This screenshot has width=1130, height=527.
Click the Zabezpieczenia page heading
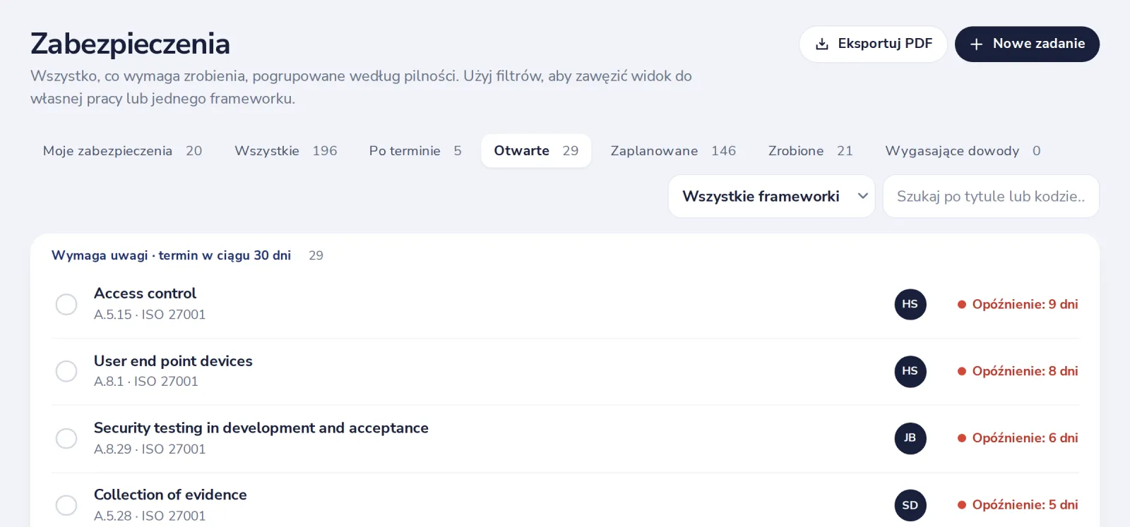pyautogui.click(x=130, y=44)
